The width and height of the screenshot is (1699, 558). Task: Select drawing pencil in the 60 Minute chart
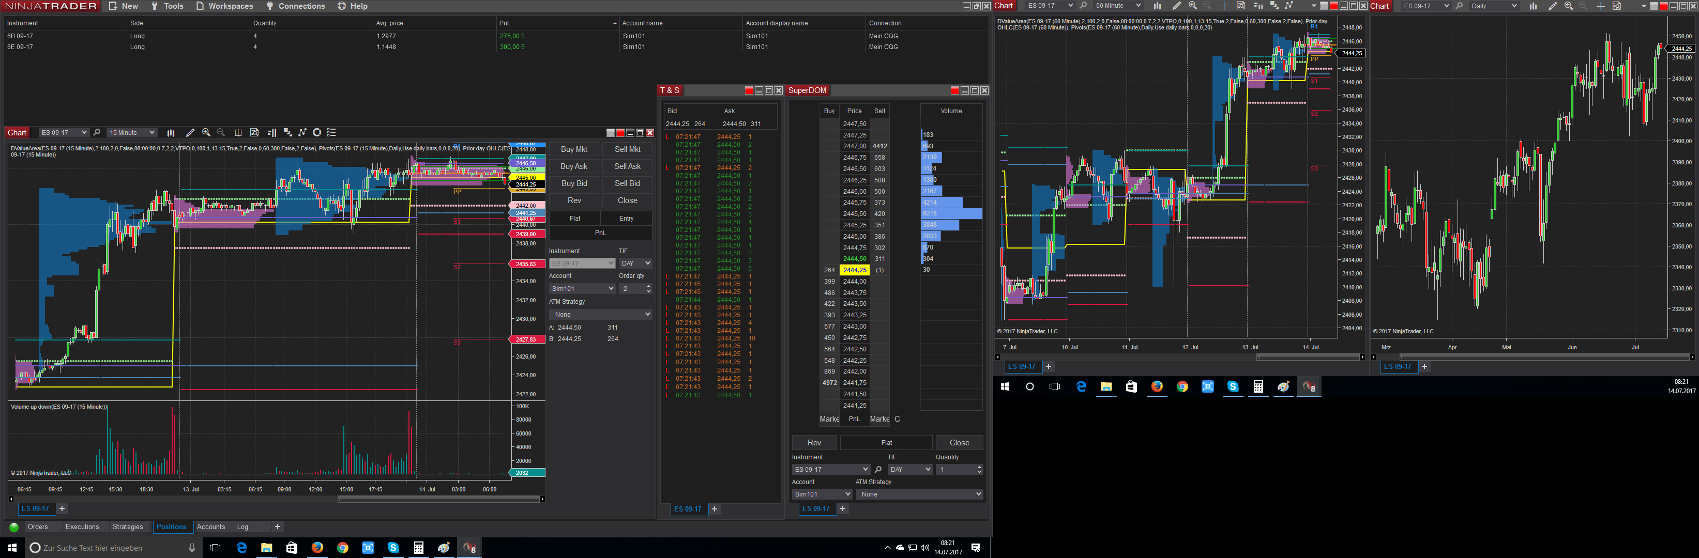click(x=1177, y=6)
